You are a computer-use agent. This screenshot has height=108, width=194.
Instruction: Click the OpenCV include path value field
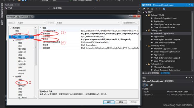[x=110, y=34]
